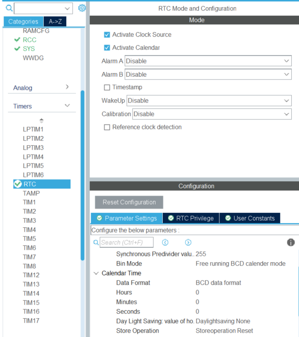
Task: Open the Parameter Settings tab
Action: click(127, 218)
